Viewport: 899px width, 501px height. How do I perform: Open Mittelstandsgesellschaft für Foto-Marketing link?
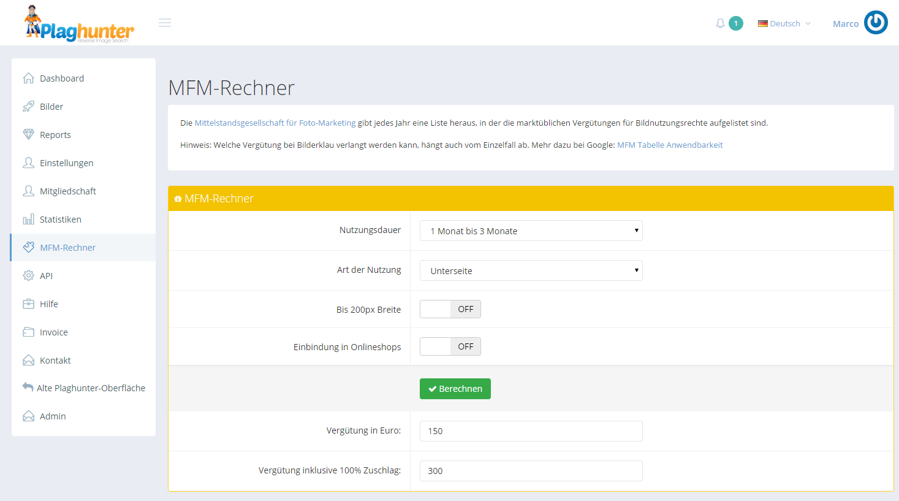275,123
